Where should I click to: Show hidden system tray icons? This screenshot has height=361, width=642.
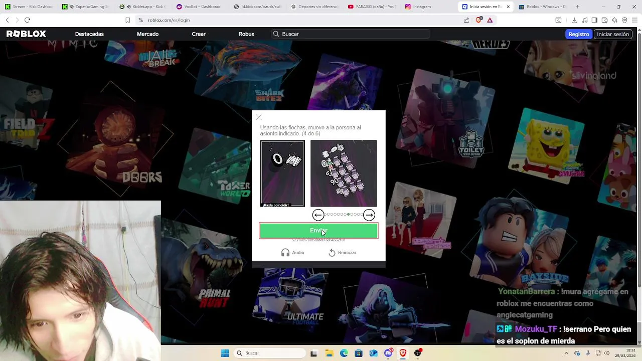coord(566,353)
